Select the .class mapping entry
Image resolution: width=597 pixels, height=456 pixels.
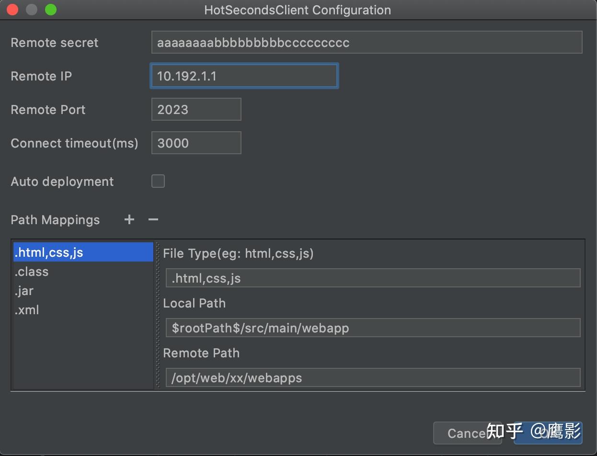[x=32, y=272]
